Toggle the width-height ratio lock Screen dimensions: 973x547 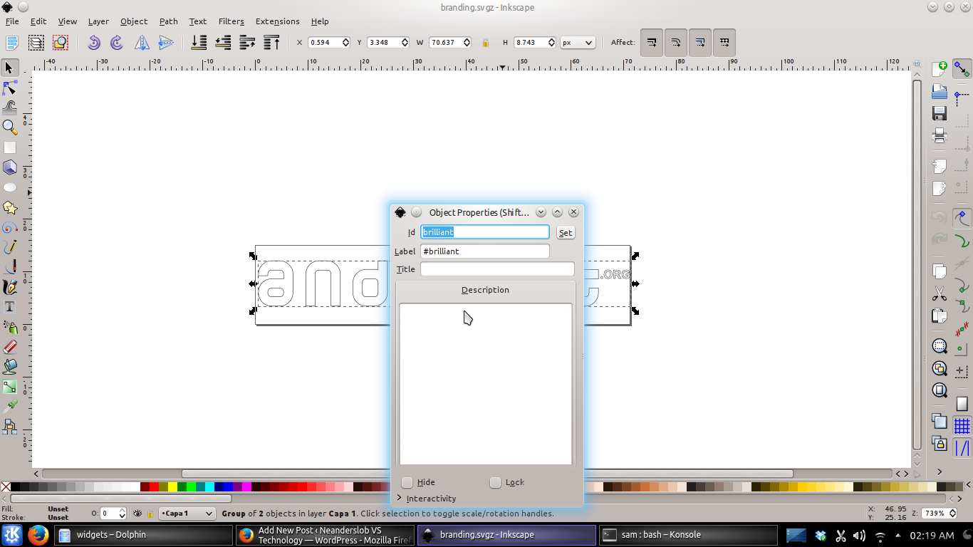click(x=486, y=43)
